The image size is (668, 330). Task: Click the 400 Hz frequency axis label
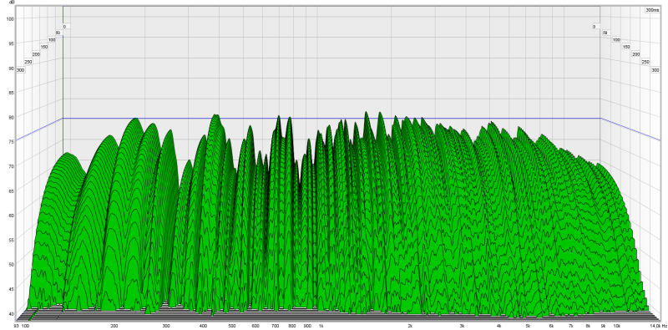[203, 326]
